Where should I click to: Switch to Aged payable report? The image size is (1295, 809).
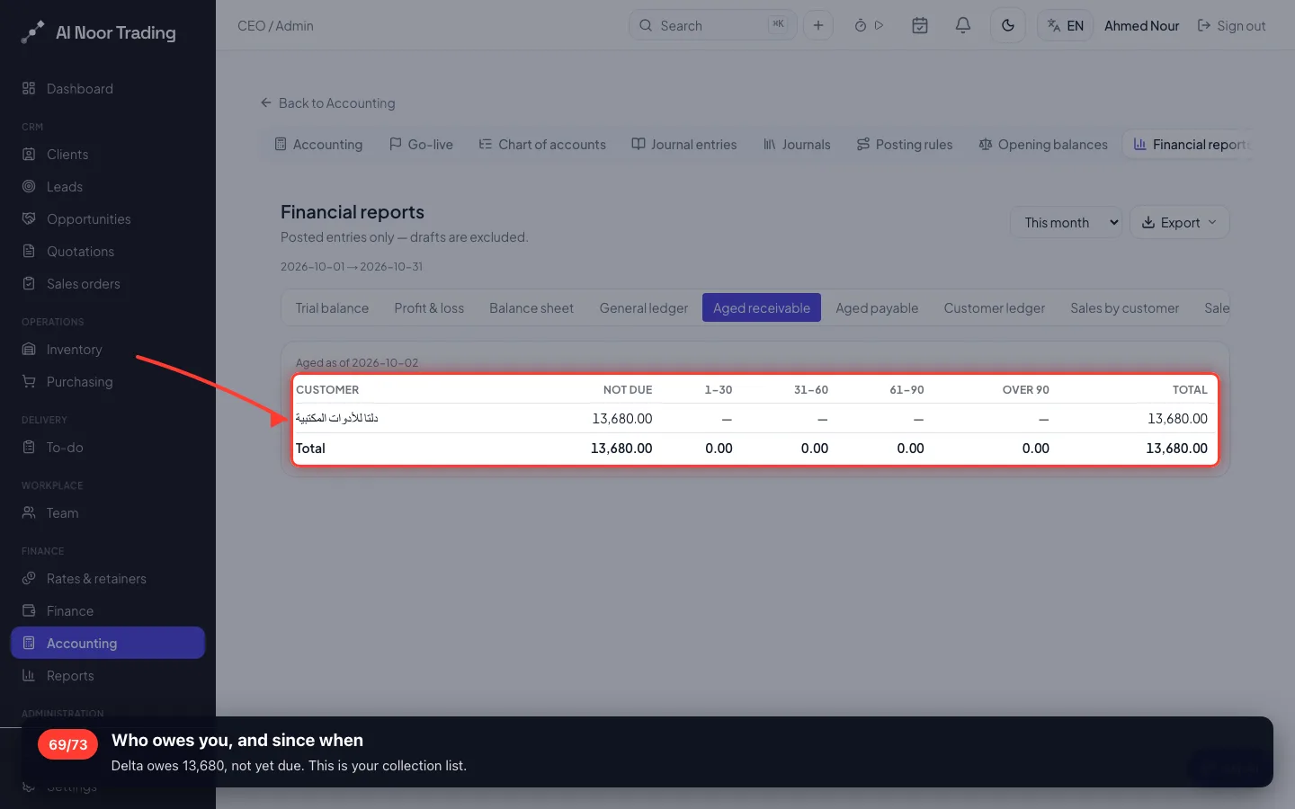(x=877, y=307)
